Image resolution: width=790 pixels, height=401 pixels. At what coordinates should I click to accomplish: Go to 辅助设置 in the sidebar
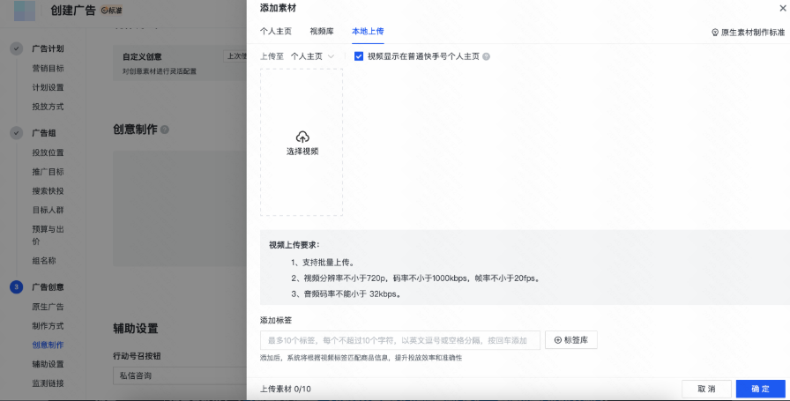point(48,364)
